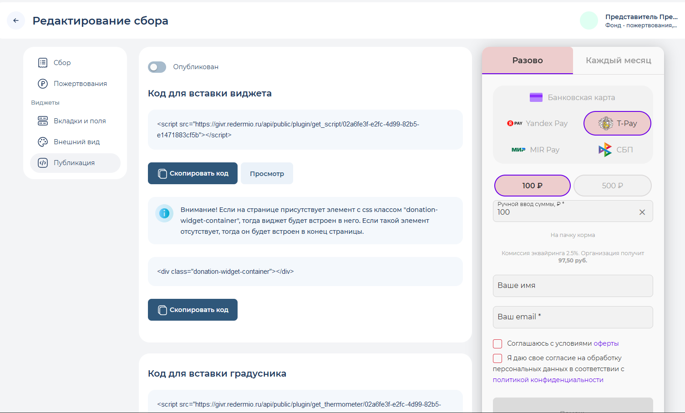Screen dimensions: 685x413
Task: Select the Внешний вид palette icon
Action: [43, 142]
